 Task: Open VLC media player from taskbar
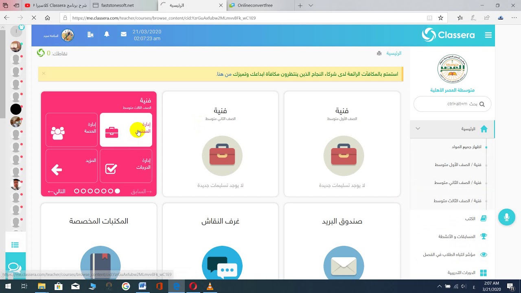tap(210, 286)
